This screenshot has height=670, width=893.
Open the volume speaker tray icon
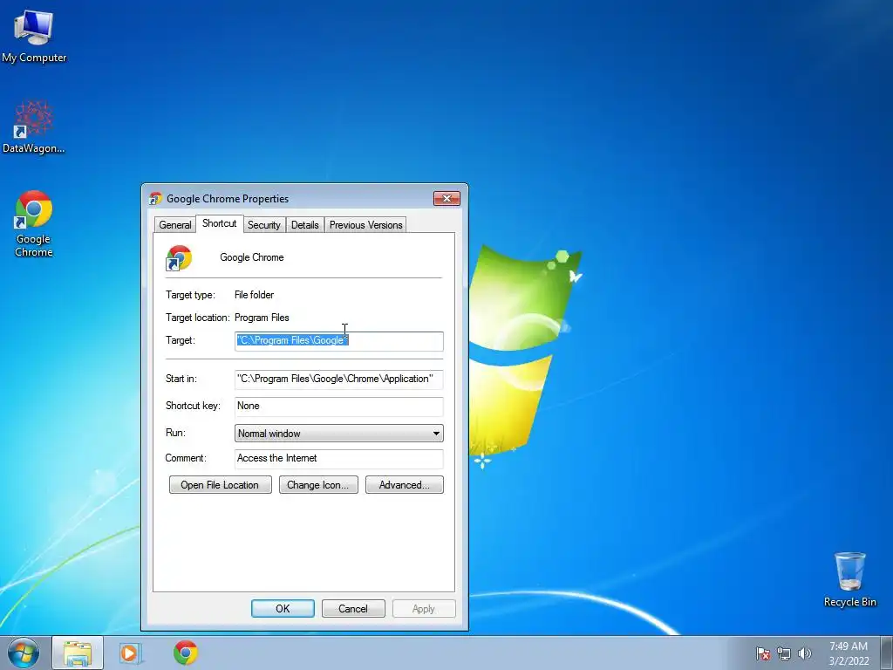tap(805, 653)
